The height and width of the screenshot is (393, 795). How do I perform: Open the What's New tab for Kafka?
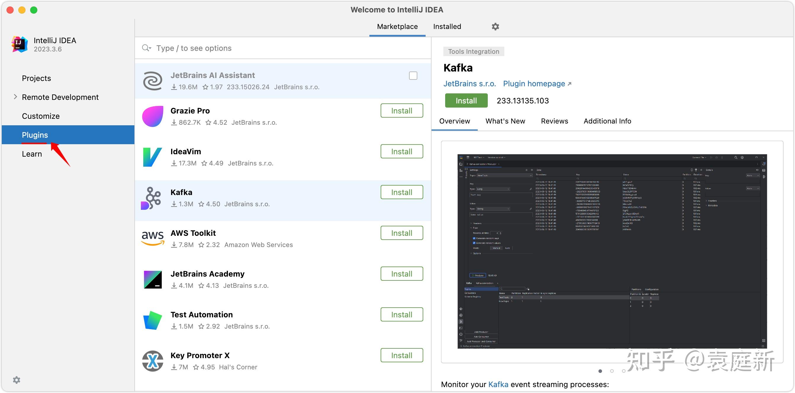pos(505,121)
